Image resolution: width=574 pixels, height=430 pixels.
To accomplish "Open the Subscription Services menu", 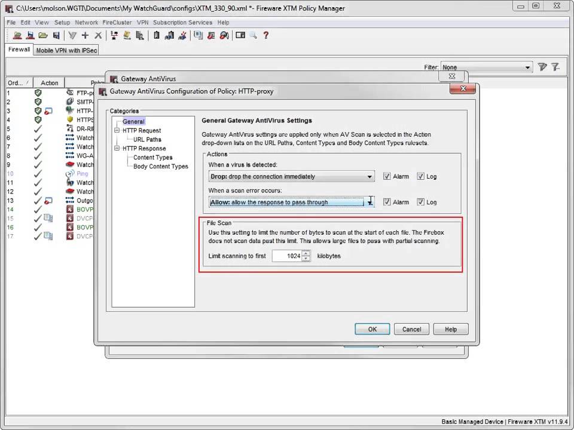I will 182,22.
